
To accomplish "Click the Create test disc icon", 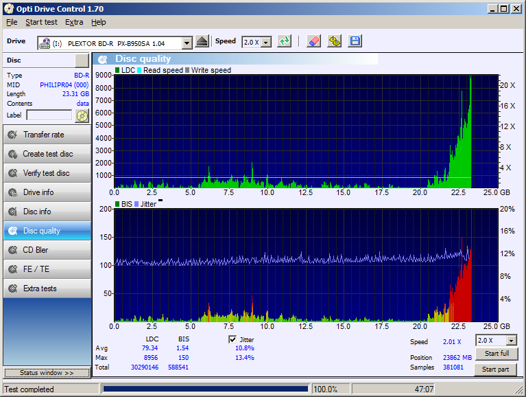I will 13,154.
